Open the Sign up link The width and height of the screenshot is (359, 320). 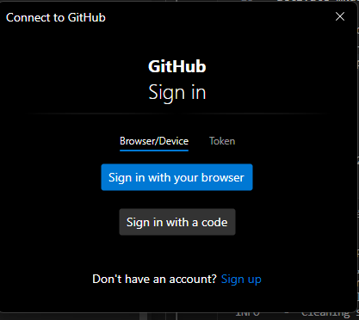pos(241,279)
